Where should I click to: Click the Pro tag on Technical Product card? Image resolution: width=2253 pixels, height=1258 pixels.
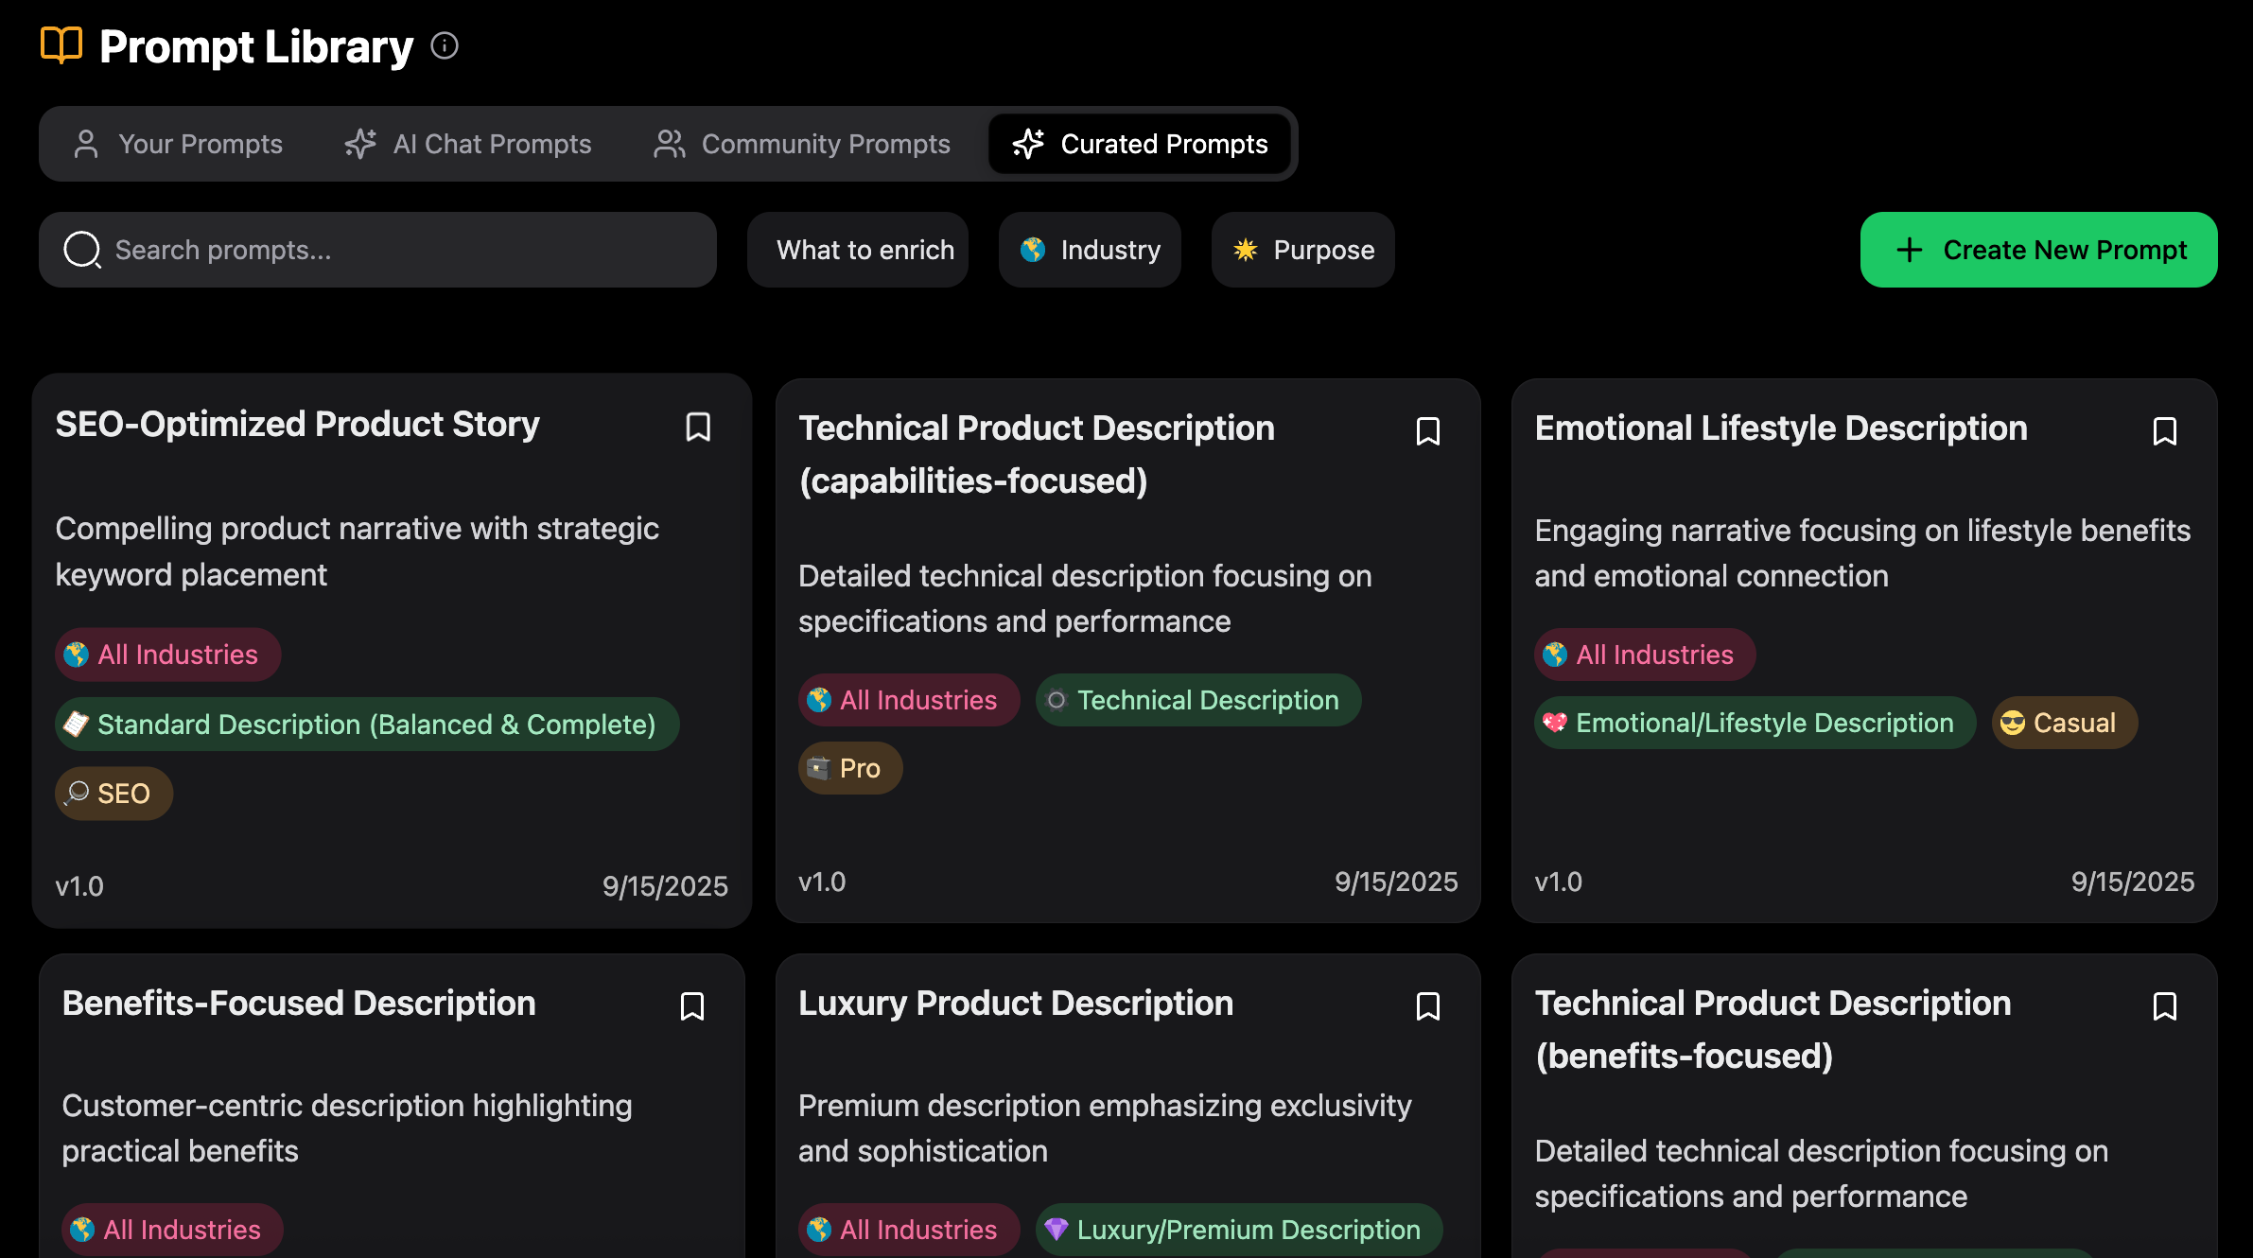849,768
